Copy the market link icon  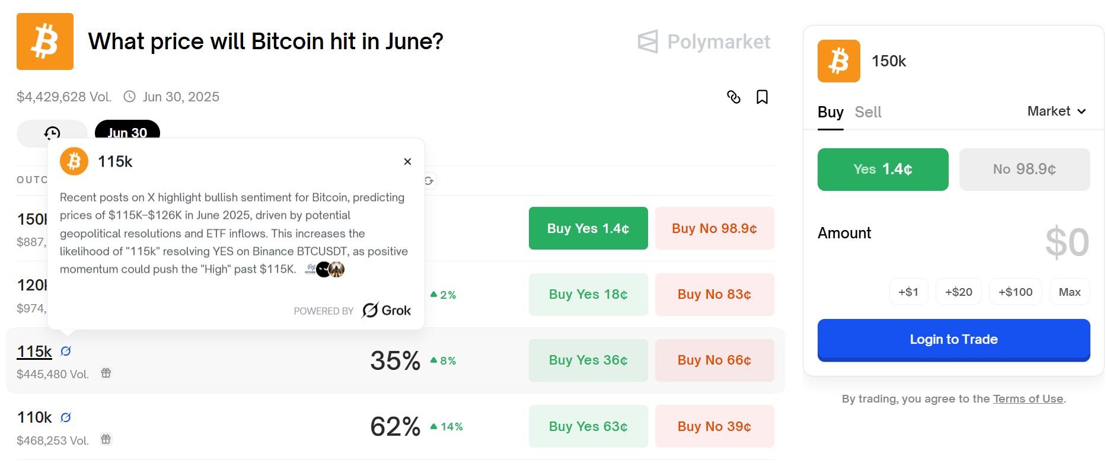733,97
